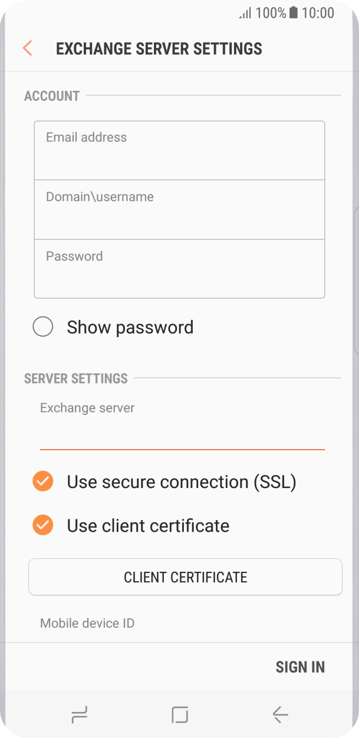This screenshot has height=738, width=359.
Task: Tap the Server Settings section header
Action: [75, 378]
